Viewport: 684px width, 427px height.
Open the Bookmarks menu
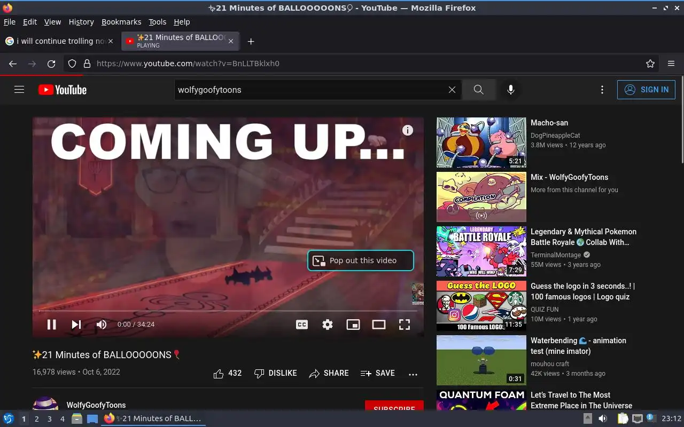coord(121,22)
